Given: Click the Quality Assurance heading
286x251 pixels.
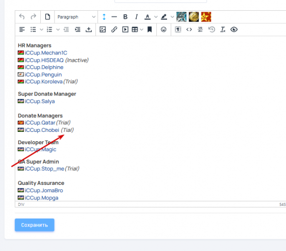Looking at the screenshot, I should click(41, 183).
